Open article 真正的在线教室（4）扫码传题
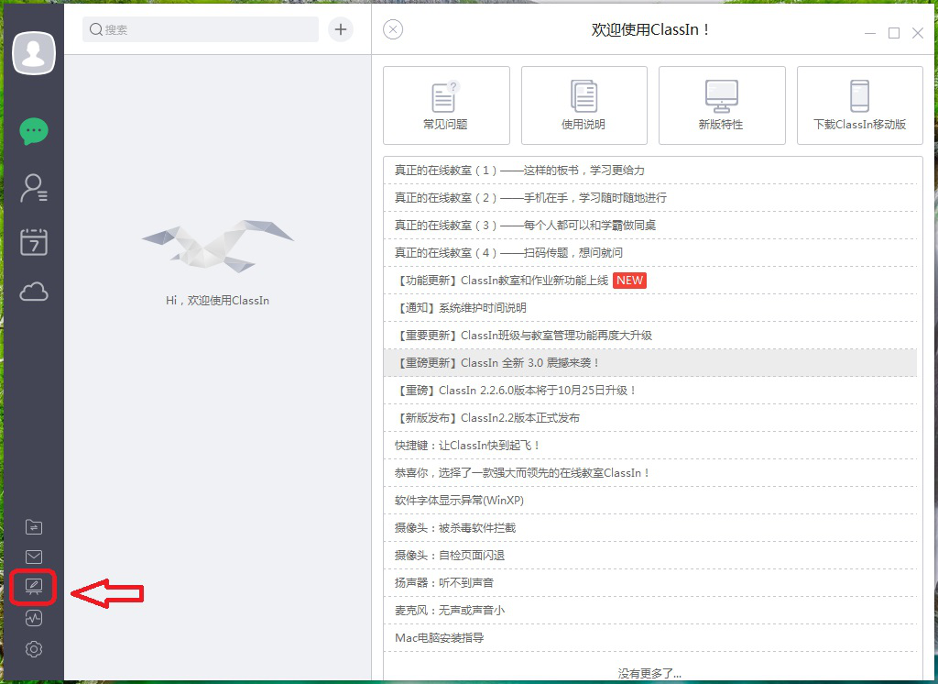 (650, 253)
